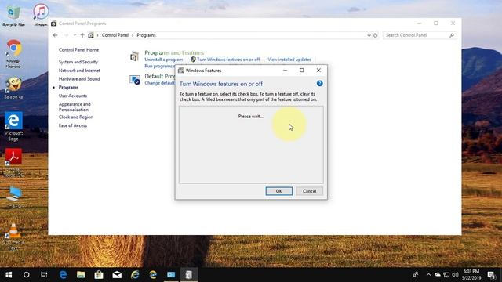
Task: Open System and Security category
Action: pos(78,62)
